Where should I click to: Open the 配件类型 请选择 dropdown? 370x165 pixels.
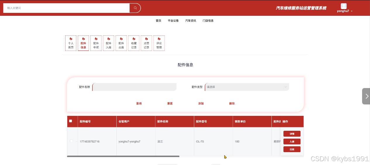click(247, 87)
